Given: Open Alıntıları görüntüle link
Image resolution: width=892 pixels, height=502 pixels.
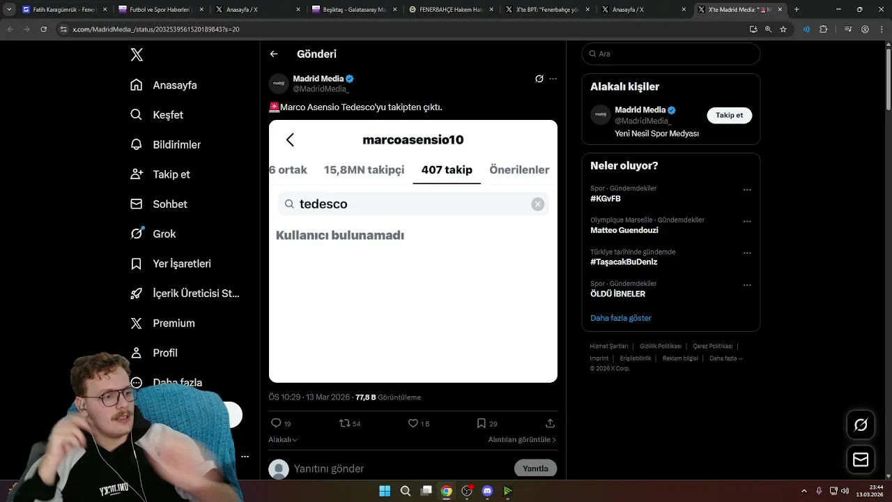Looking at the screenshot, I should pos(522,440).
